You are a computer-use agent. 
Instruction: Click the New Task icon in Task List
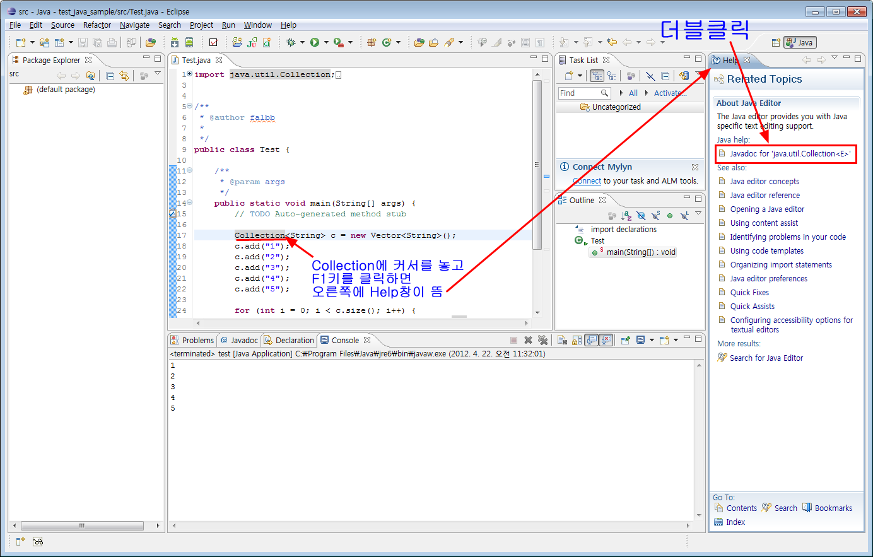(569, 76)
